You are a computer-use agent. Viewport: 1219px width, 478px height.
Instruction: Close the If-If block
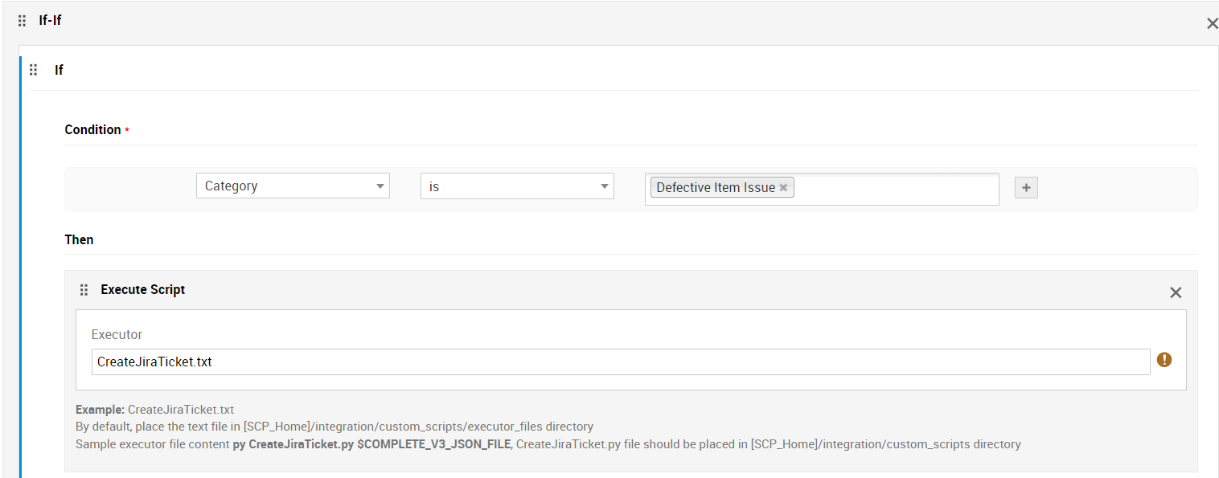coord(1212,24)
